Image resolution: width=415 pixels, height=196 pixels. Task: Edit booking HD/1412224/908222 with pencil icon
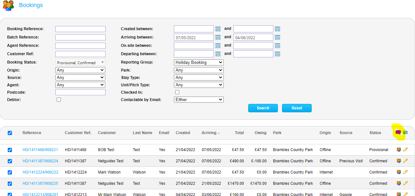point(405,172)
